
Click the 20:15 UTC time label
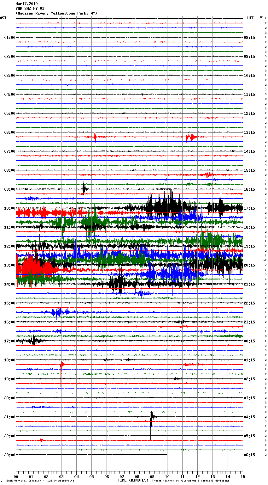tap(249, 265)
